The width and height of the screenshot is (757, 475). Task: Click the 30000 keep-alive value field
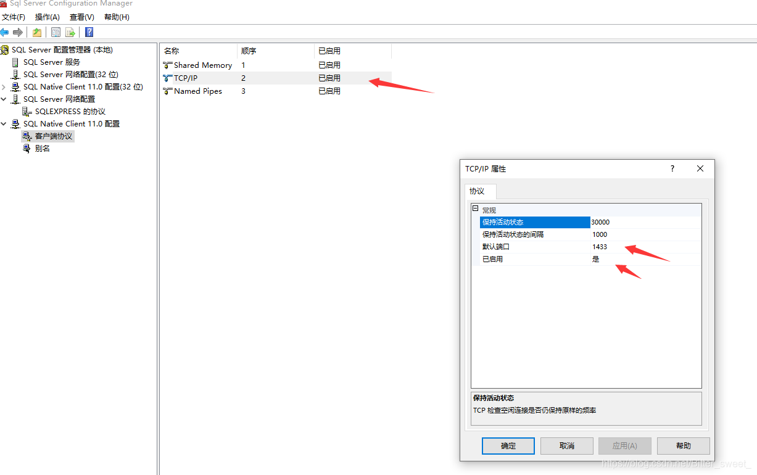645,222
